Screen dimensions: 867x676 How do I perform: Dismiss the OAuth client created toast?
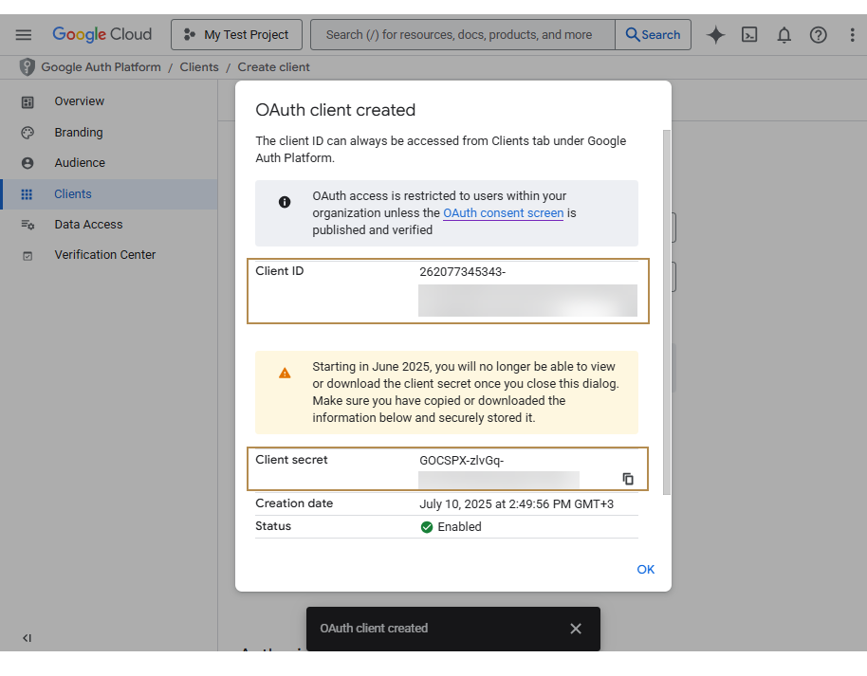click(576, 629)
